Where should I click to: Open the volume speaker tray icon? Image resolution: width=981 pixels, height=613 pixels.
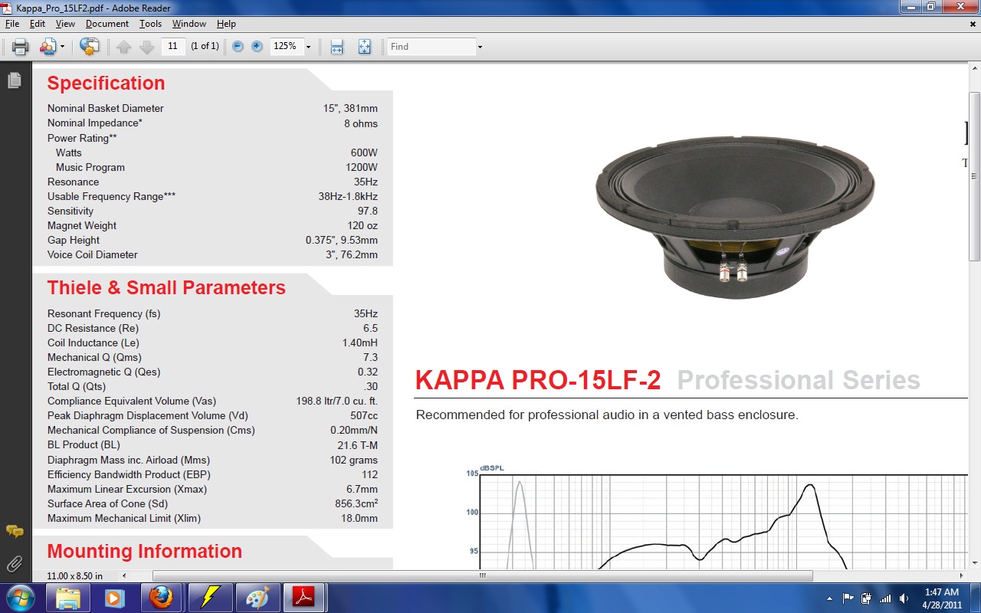[904, 598]
